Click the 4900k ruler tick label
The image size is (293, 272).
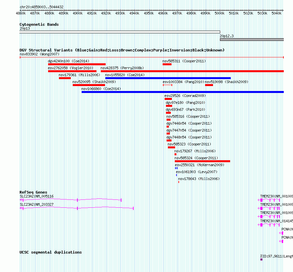point(78,13)
